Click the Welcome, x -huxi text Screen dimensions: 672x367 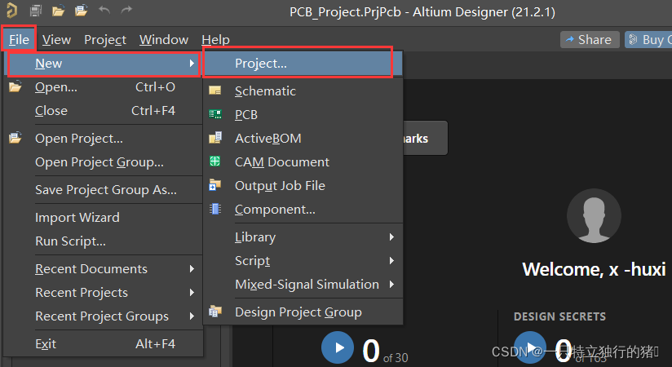[x=594, y=269]
